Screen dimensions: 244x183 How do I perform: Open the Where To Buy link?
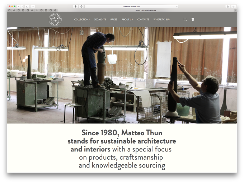pyautogui.click(x=162, y=19)
